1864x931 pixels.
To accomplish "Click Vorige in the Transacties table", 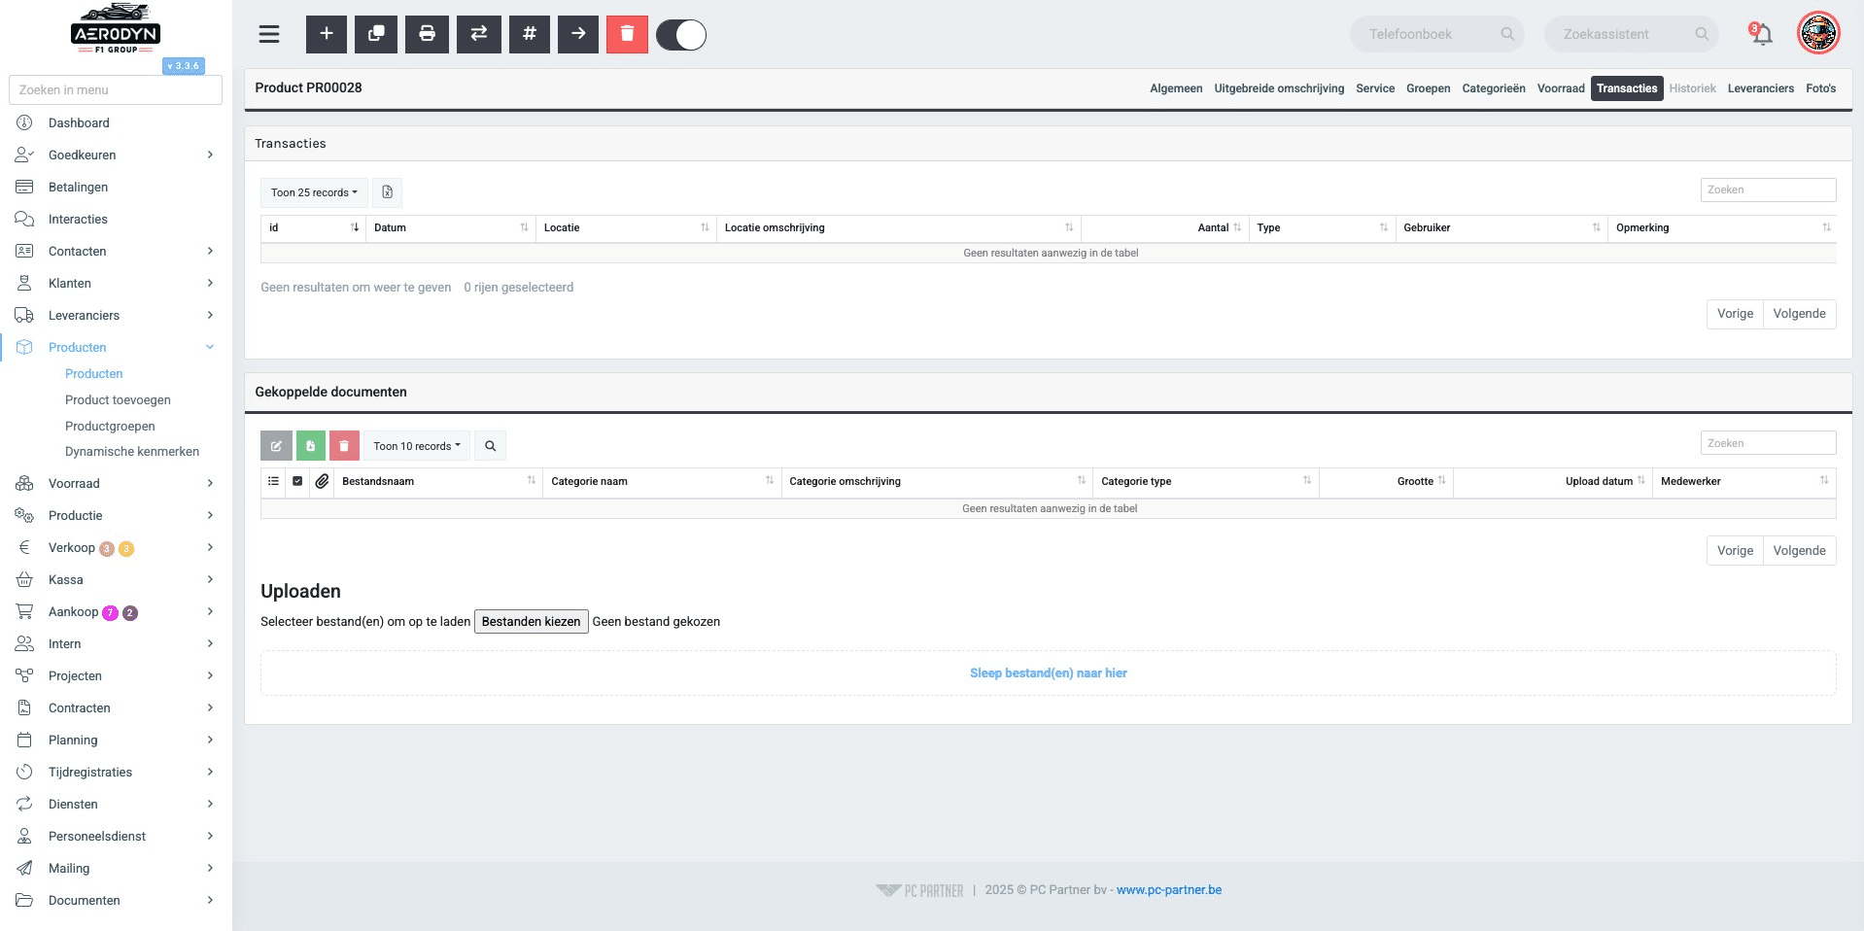I will point(1735,314).
